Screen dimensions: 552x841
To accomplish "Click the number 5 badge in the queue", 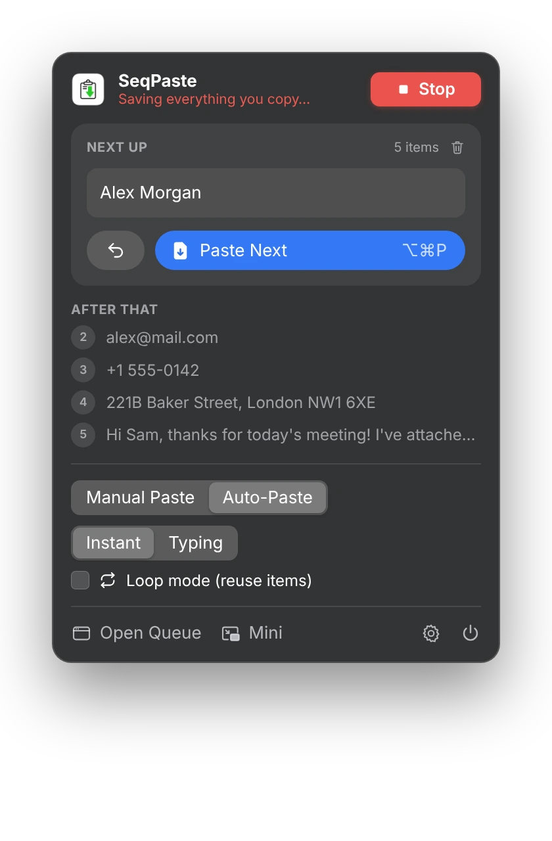I will coord(83,435).
